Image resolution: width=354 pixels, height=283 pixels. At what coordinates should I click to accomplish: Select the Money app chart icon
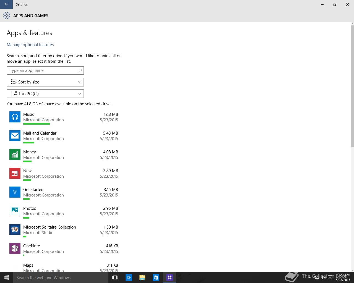tap(15, 154)
